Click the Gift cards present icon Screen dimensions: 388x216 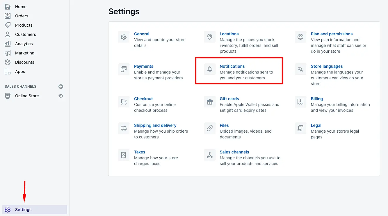pyautogui.click(x=209, y=102)
